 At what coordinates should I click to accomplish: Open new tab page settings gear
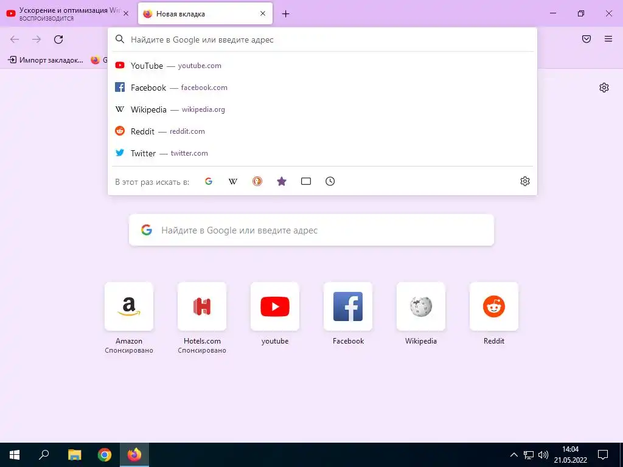[604, 88]
